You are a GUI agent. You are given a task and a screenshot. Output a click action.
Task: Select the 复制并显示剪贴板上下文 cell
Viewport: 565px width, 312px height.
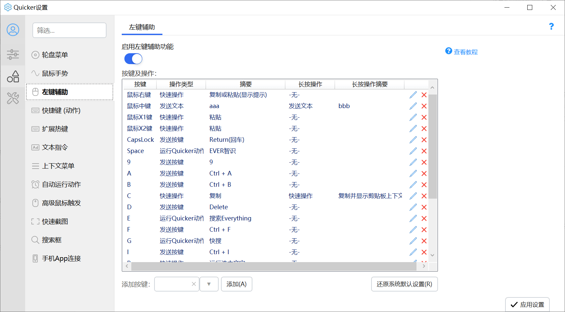[370, 196]
